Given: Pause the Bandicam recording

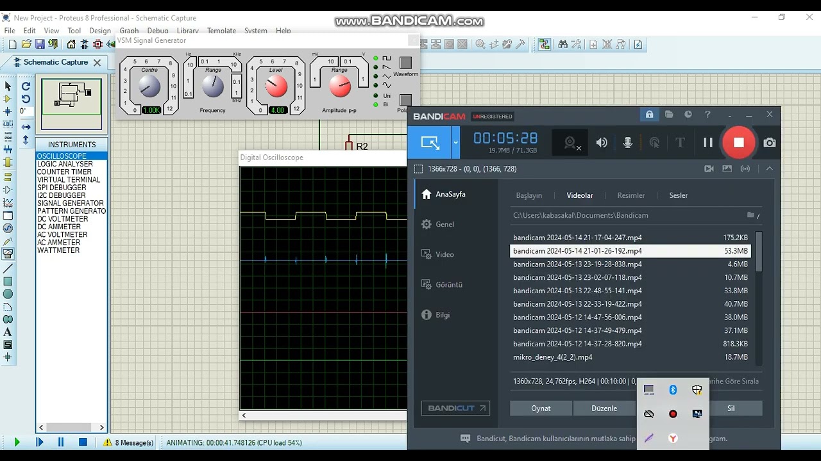Looking at the screenshot, I should (708, 143).
